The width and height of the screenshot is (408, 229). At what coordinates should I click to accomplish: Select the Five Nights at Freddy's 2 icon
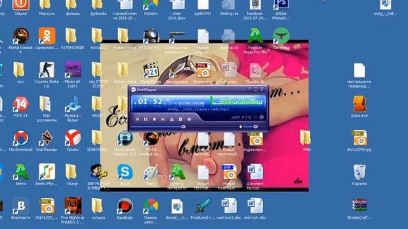pyautogui.click(x=73, y=211)
